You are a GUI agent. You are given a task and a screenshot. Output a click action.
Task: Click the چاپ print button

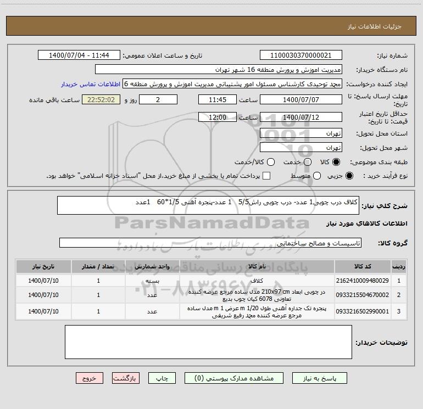click(x=162, y=378)
